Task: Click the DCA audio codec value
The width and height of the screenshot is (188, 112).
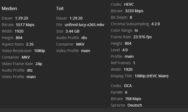Action: click(x=128, y=86)
